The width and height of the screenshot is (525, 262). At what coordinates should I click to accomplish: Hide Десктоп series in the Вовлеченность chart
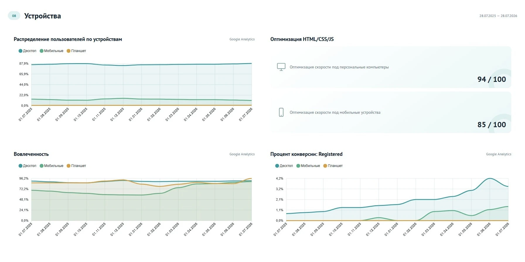click(27, 166)
